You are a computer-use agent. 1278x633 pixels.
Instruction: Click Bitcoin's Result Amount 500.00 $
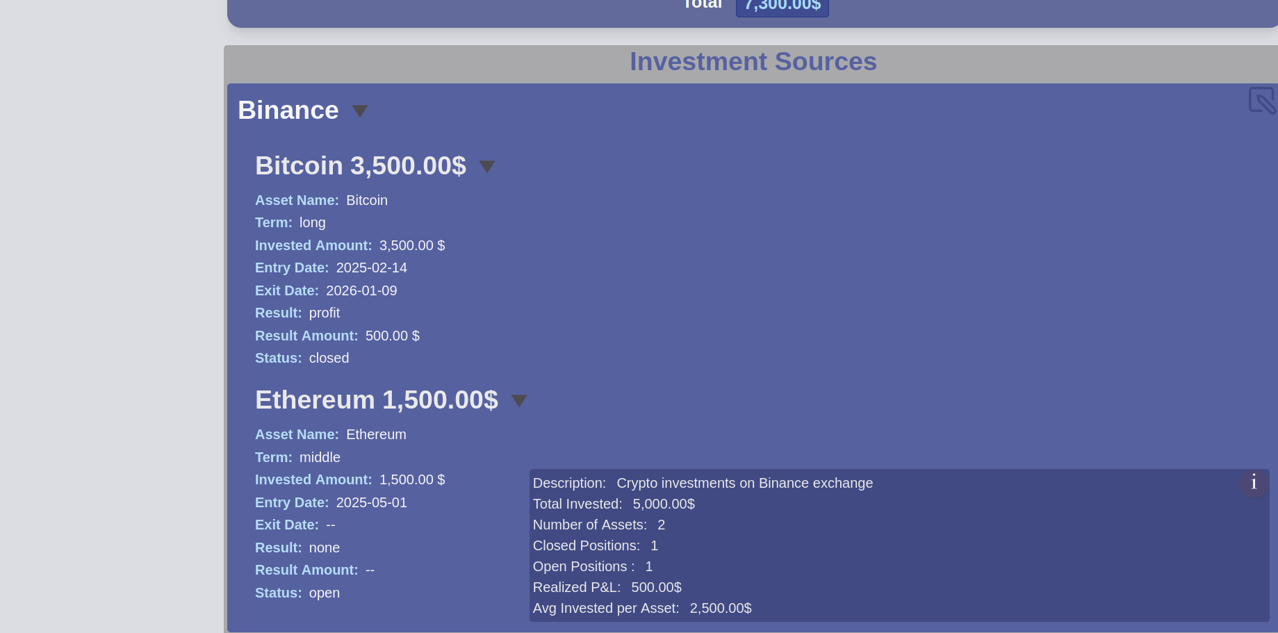392,336
